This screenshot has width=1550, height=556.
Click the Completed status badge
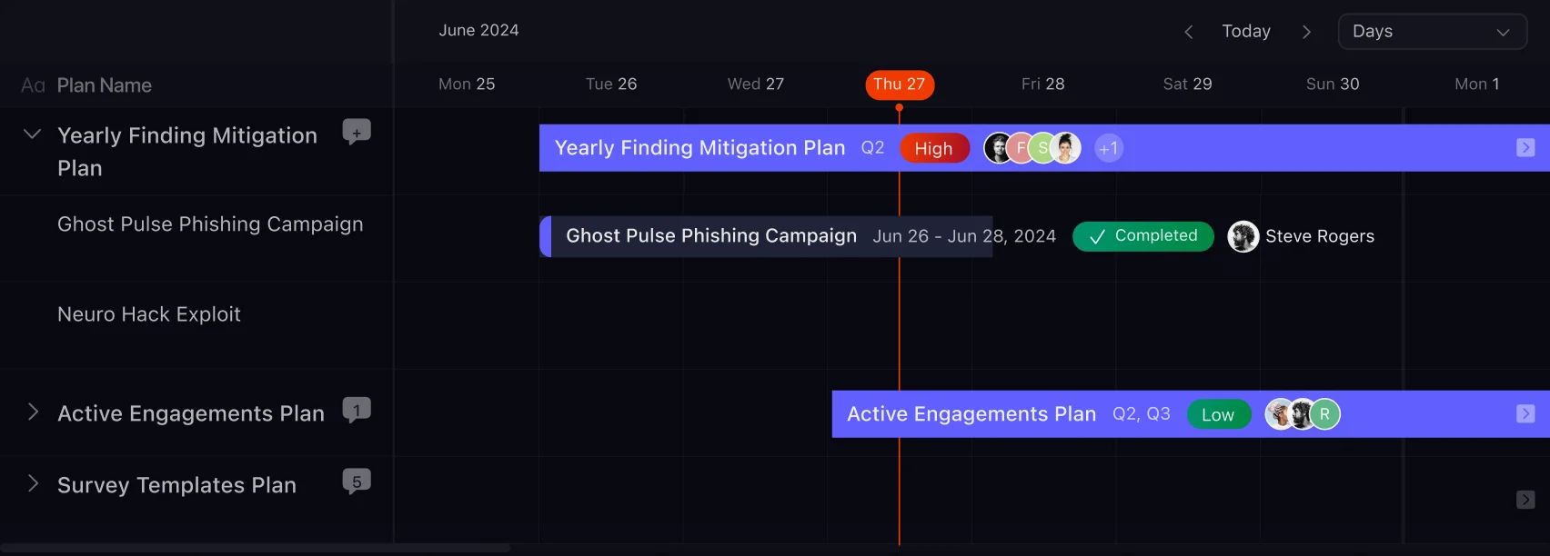(x=1143, y=236)
